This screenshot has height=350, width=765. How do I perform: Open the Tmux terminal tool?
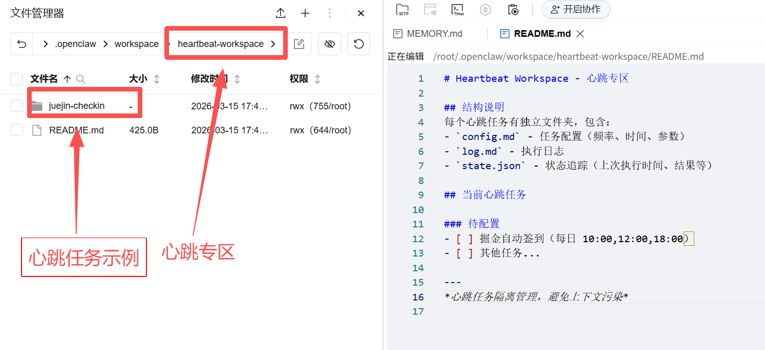pyautogui.click(x=457, y=9)
